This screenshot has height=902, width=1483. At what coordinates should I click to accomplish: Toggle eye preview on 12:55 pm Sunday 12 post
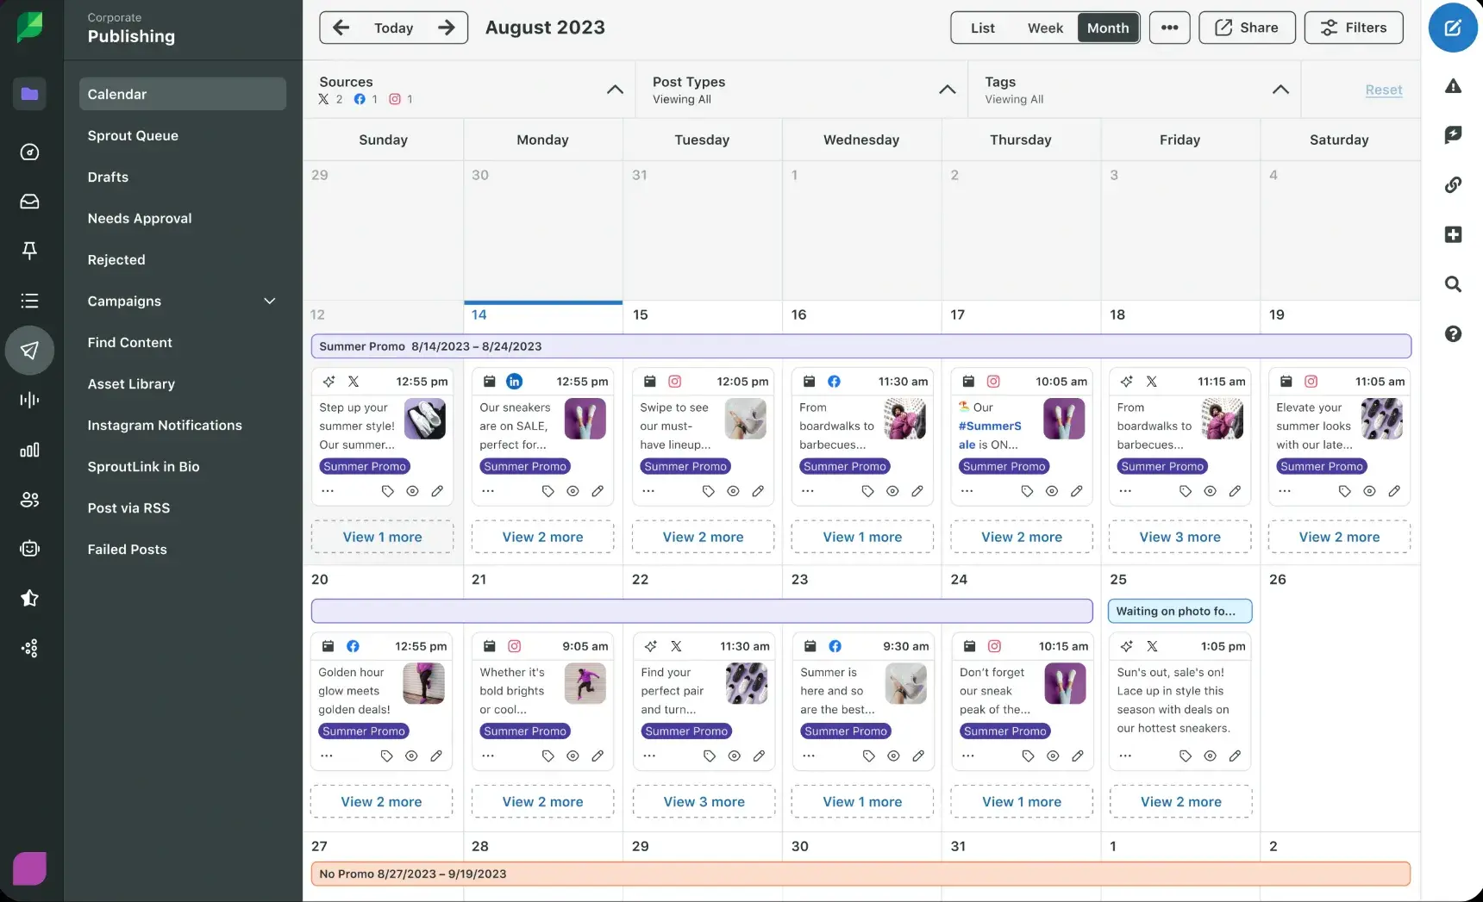[x=412, y=491]
